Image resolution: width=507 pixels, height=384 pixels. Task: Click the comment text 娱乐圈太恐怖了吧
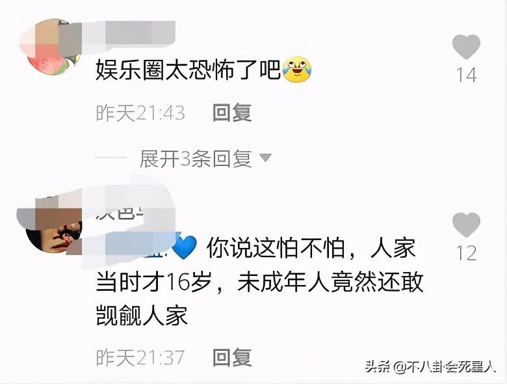coord(188,70)
